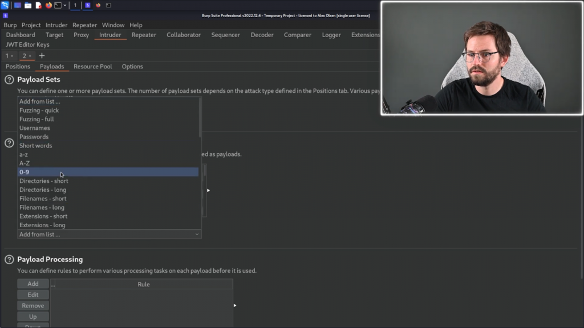Choose Filenames - short from the list
The width and height of the screenshot is (584, 328).
tap(108, 199)
